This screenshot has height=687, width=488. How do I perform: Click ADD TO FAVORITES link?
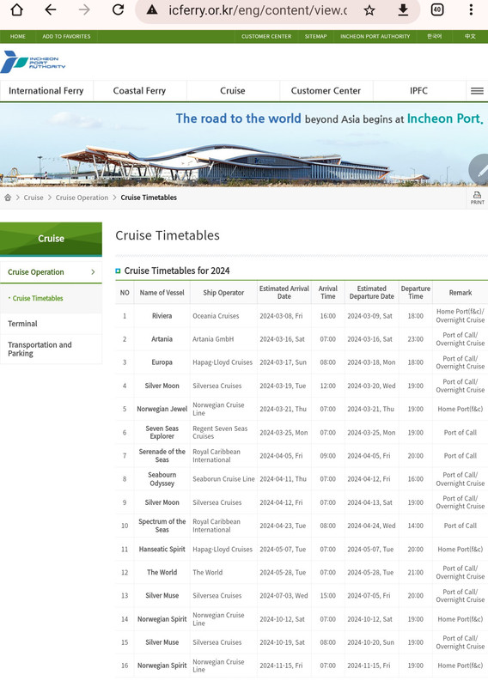click(66, 36)
